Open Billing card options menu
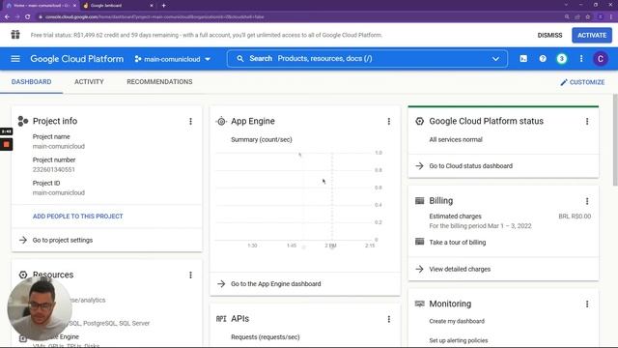Screen dimensions: 618x348 pyautogui.click(x=587, y=201)
